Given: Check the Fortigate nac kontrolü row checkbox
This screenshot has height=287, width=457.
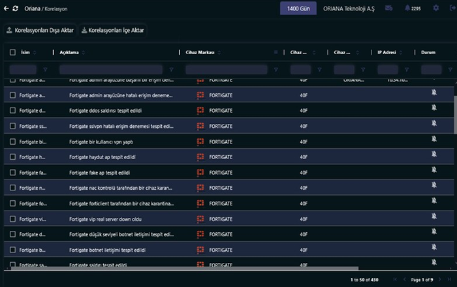Looking at the screenshot, I should point(12,188).
